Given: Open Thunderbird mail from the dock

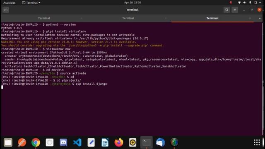Looking at the screenshot, I should coord(160,142).
